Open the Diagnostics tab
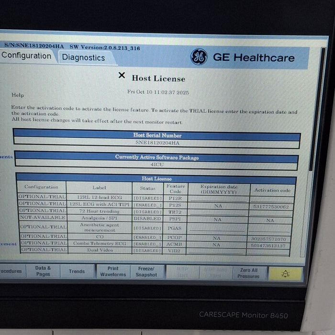 pos(83,57)
